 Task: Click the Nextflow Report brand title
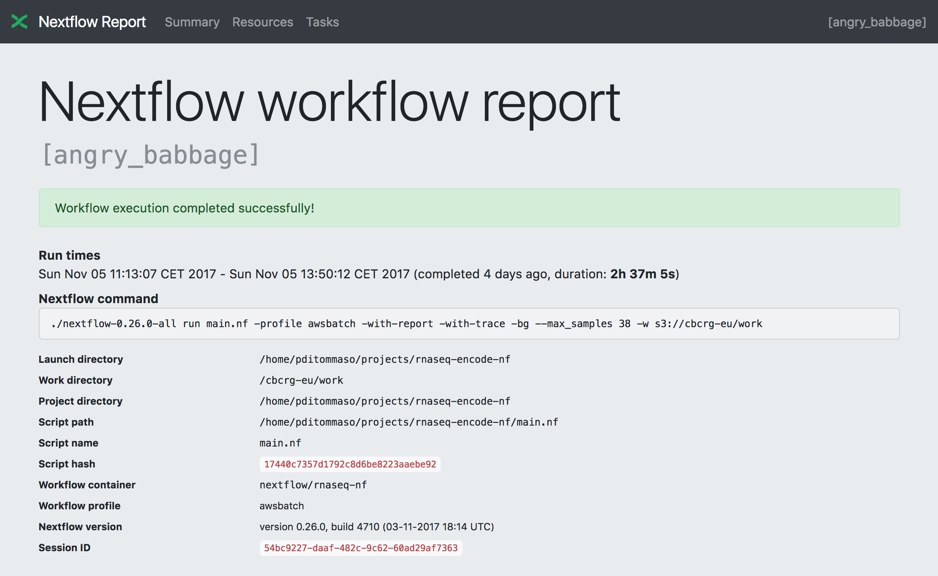(x=92, y=22)
